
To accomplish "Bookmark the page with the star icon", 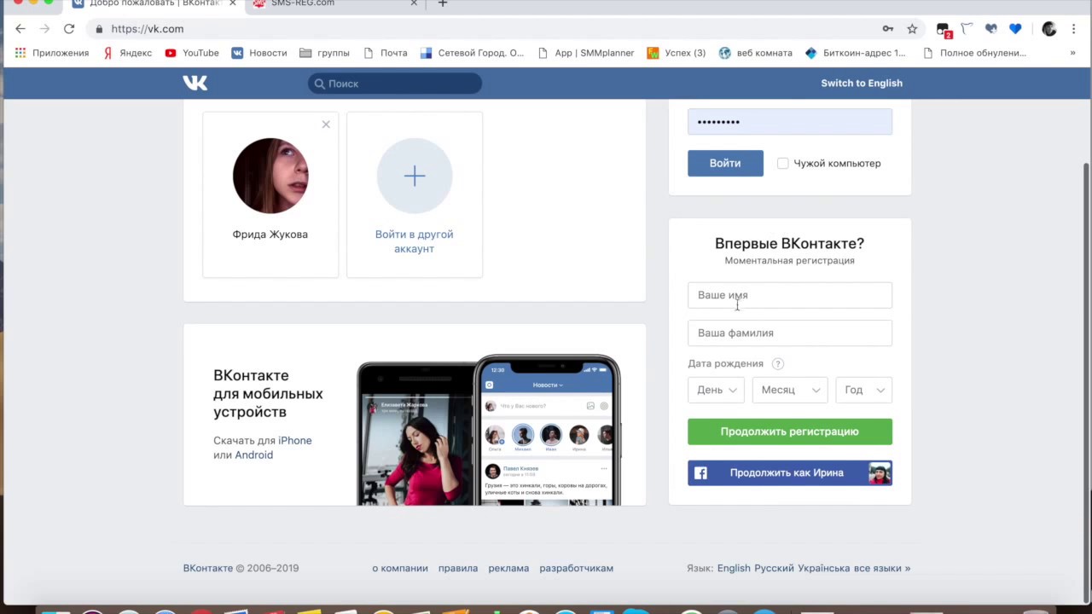I will [912, 29].
